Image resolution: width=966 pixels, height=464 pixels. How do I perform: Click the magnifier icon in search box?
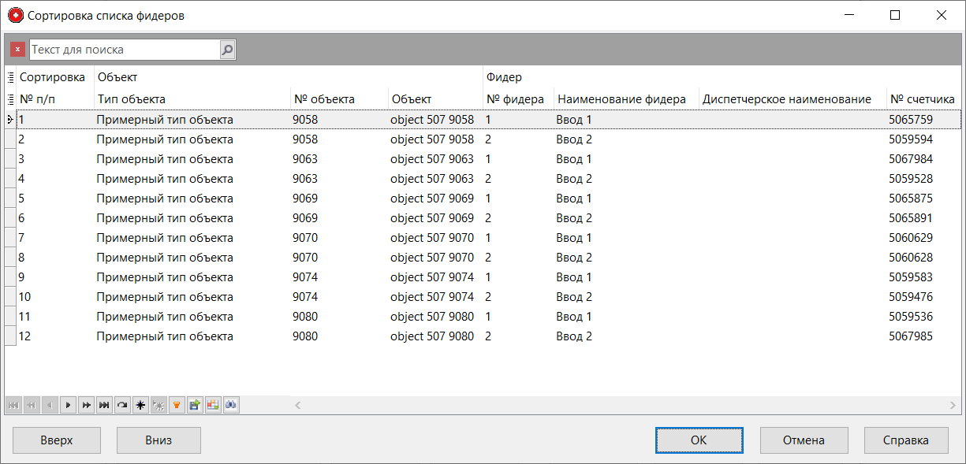tap(227, 50)
